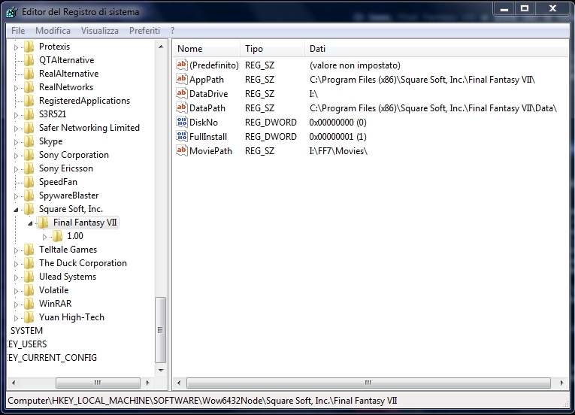Click the tree pane horizontal scrollbar thumb
This screenshot has height=415, width=575.
[98, 383]
